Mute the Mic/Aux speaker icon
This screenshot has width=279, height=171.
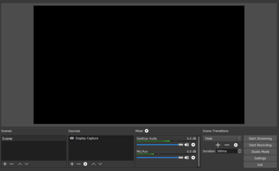click(x=187, y=158)
